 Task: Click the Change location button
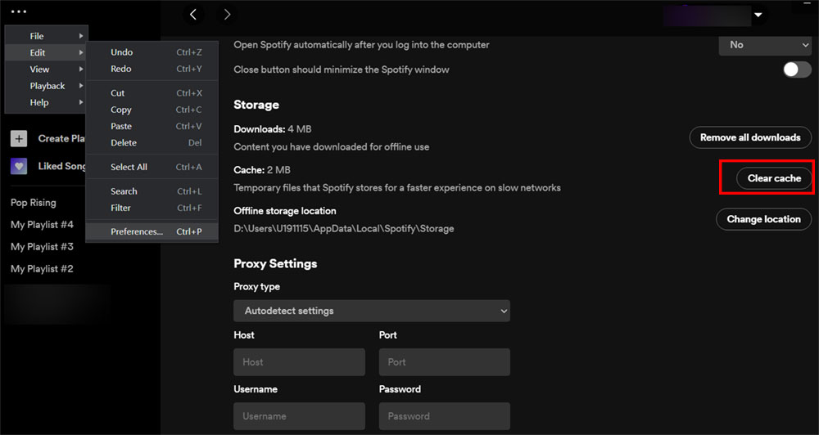tap(763, 220)
